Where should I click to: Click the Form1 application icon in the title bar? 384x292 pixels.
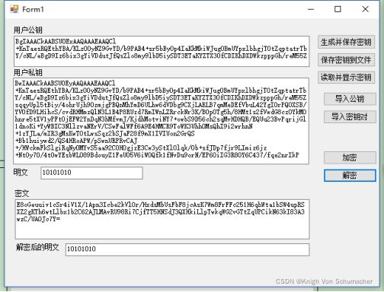coord(14,9)
